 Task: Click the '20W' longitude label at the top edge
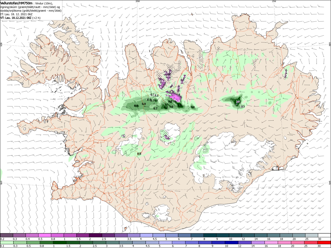tap(138, 1)
